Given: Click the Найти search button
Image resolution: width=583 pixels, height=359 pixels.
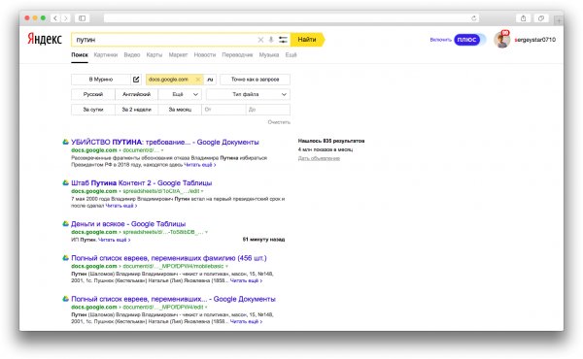Looking at the screenshot, I should [307, 40].
